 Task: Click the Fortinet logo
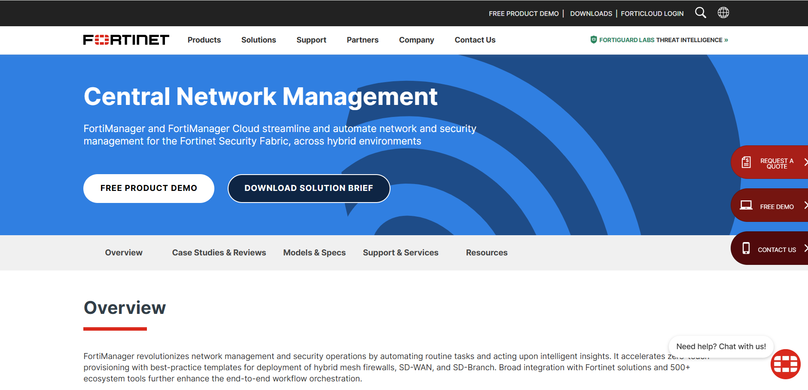126,40
